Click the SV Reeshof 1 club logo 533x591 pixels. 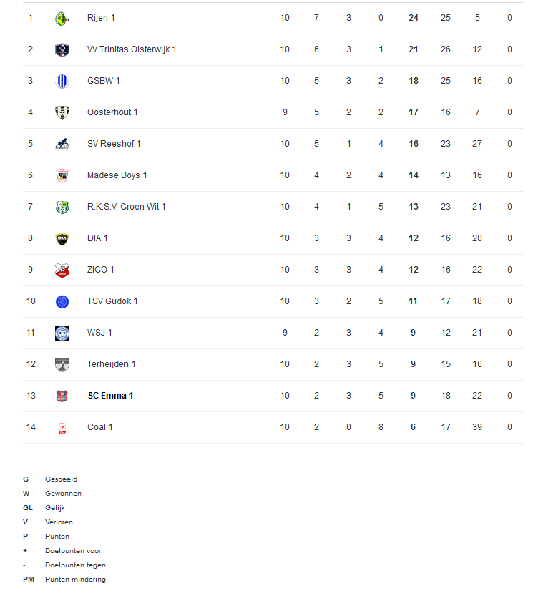point(62,145)
